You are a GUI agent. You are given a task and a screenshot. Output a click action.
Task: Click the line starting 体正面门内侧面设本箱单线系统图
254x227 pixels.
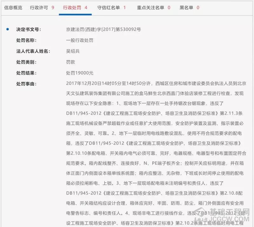pyautogui.click(x=155, y=173)
